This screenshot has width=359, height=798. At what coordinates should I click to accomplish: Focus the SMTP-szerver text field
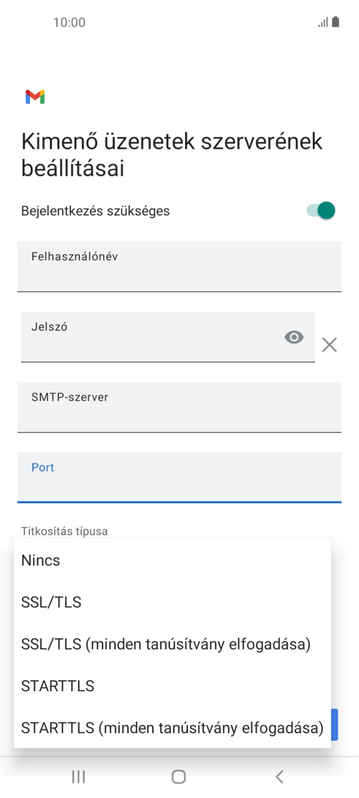click(179, 408)
